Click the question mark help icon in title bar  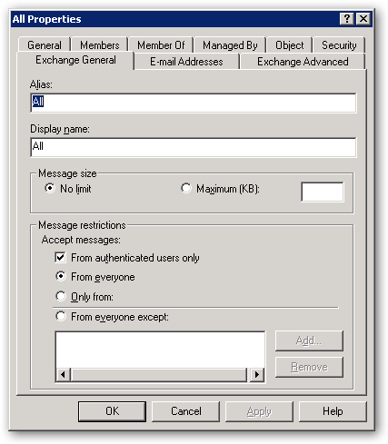(347, 19)
